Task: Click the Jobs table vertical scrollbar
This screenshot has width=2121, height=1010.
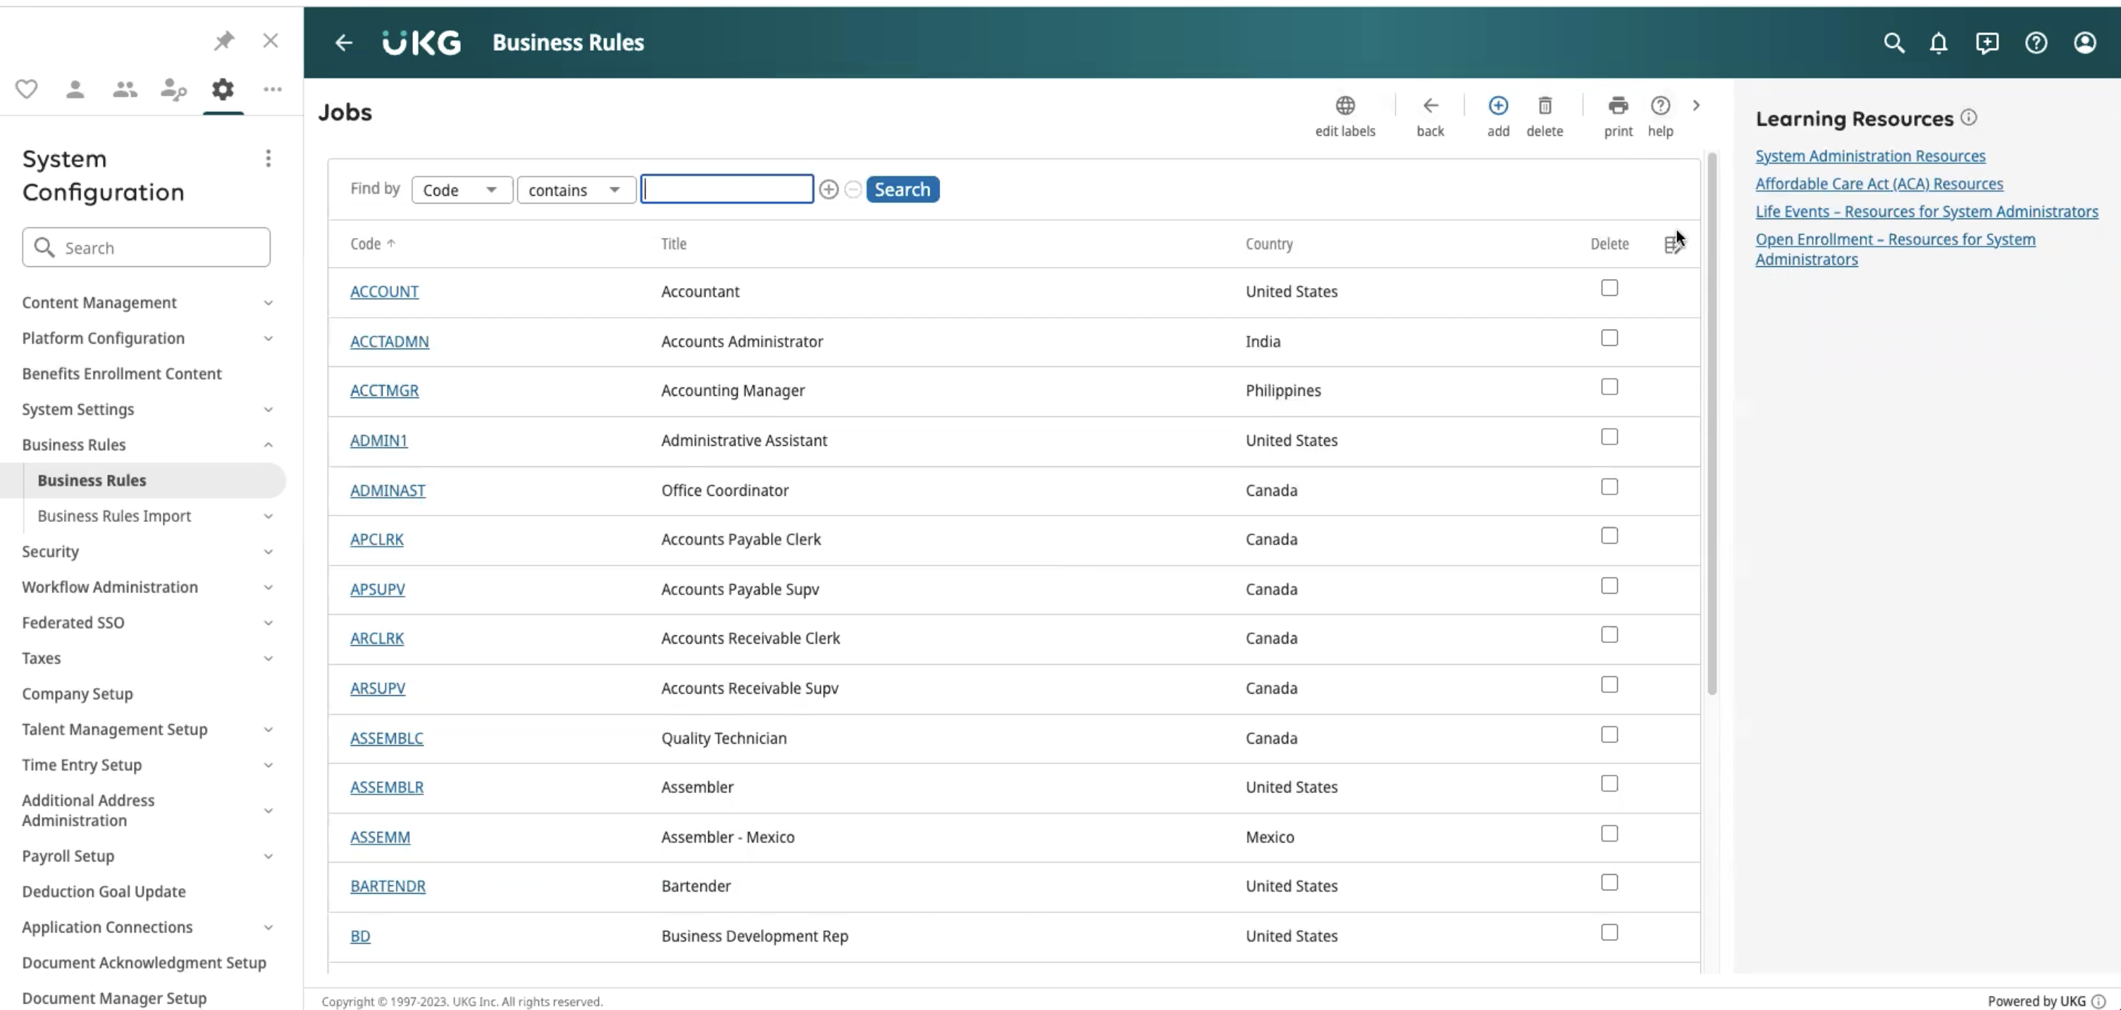Action: 1711,424
